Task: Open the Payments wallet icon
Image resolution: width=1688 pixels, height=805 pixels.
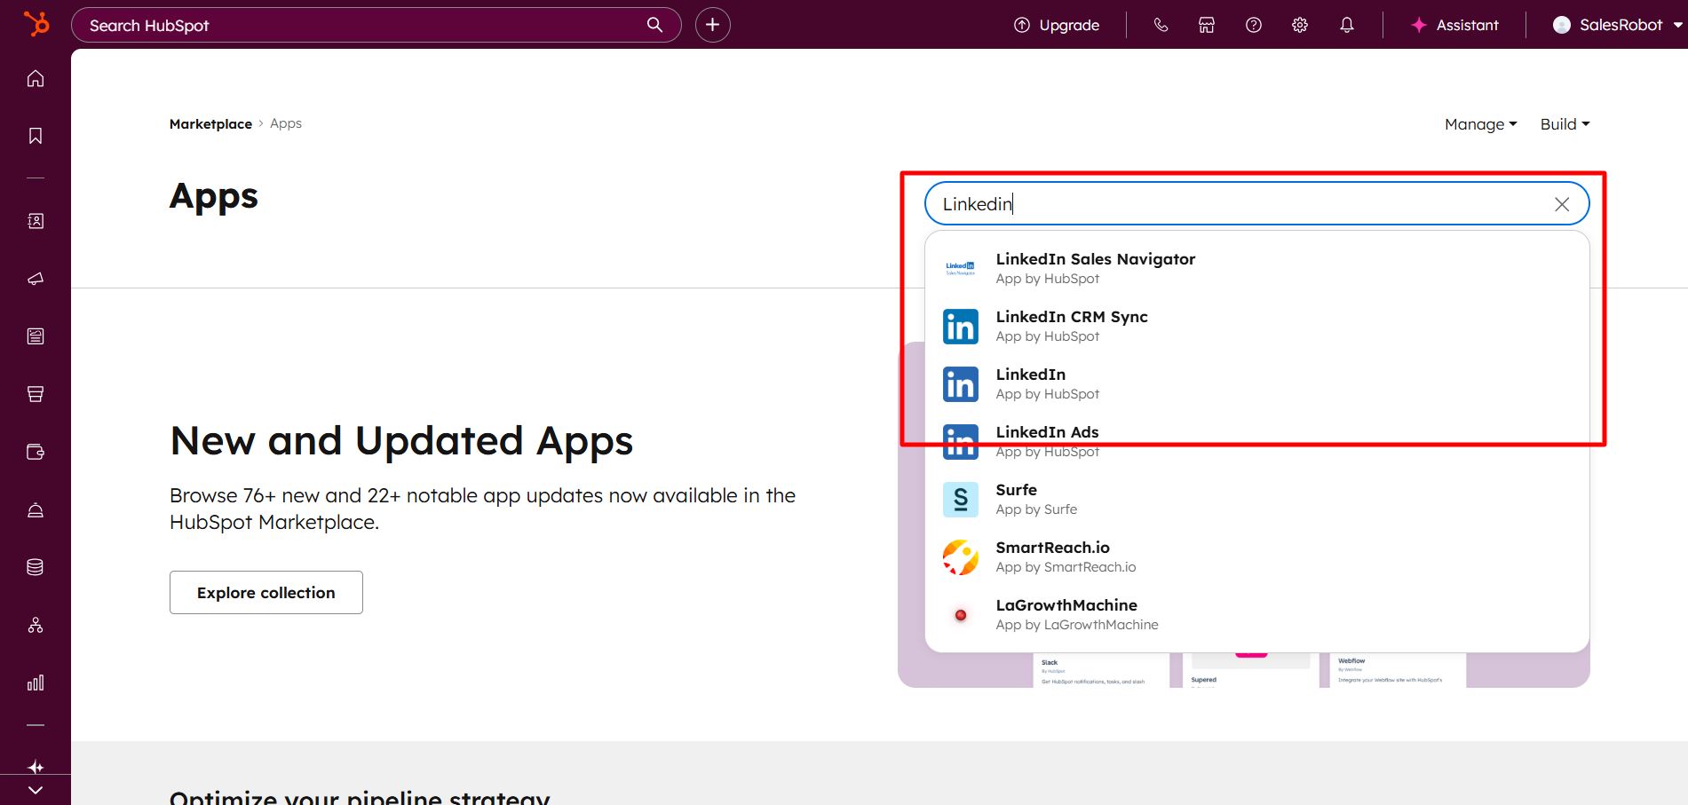Action: coord(36,451)
